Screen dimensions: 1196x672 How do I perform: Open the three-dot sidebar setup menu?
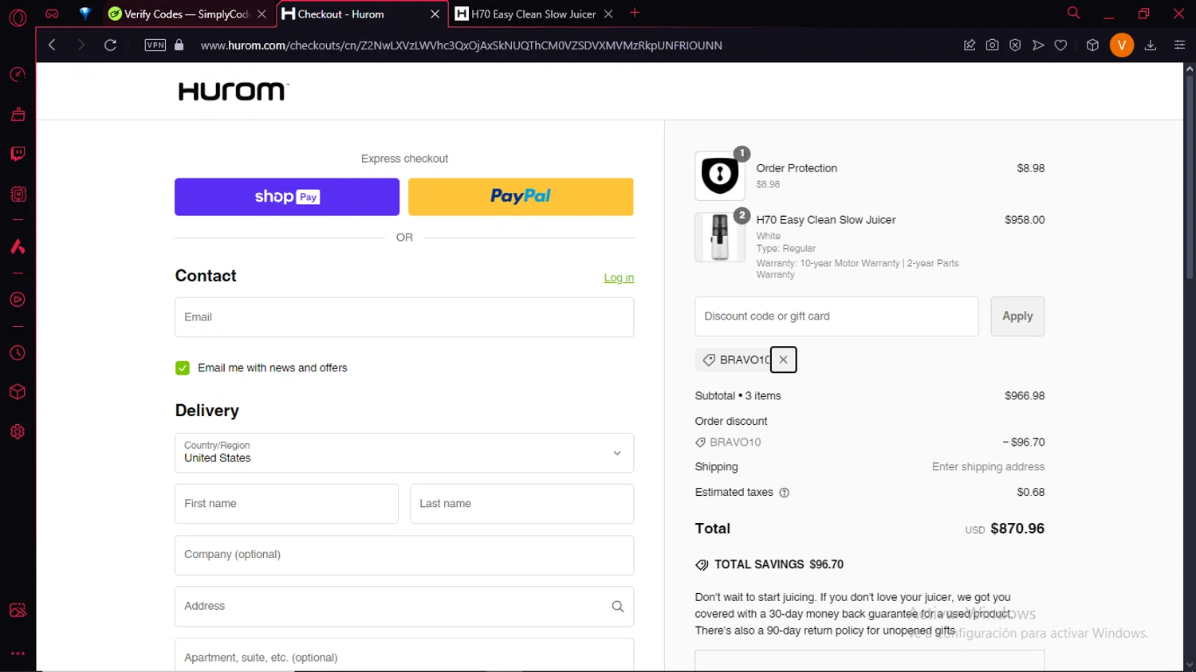(x=18, y=654)
